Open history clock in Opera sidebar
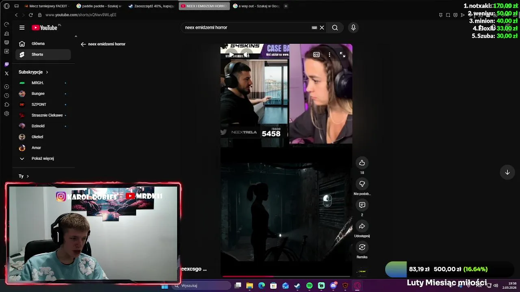 pyautogui.click(x=6, y=96)
